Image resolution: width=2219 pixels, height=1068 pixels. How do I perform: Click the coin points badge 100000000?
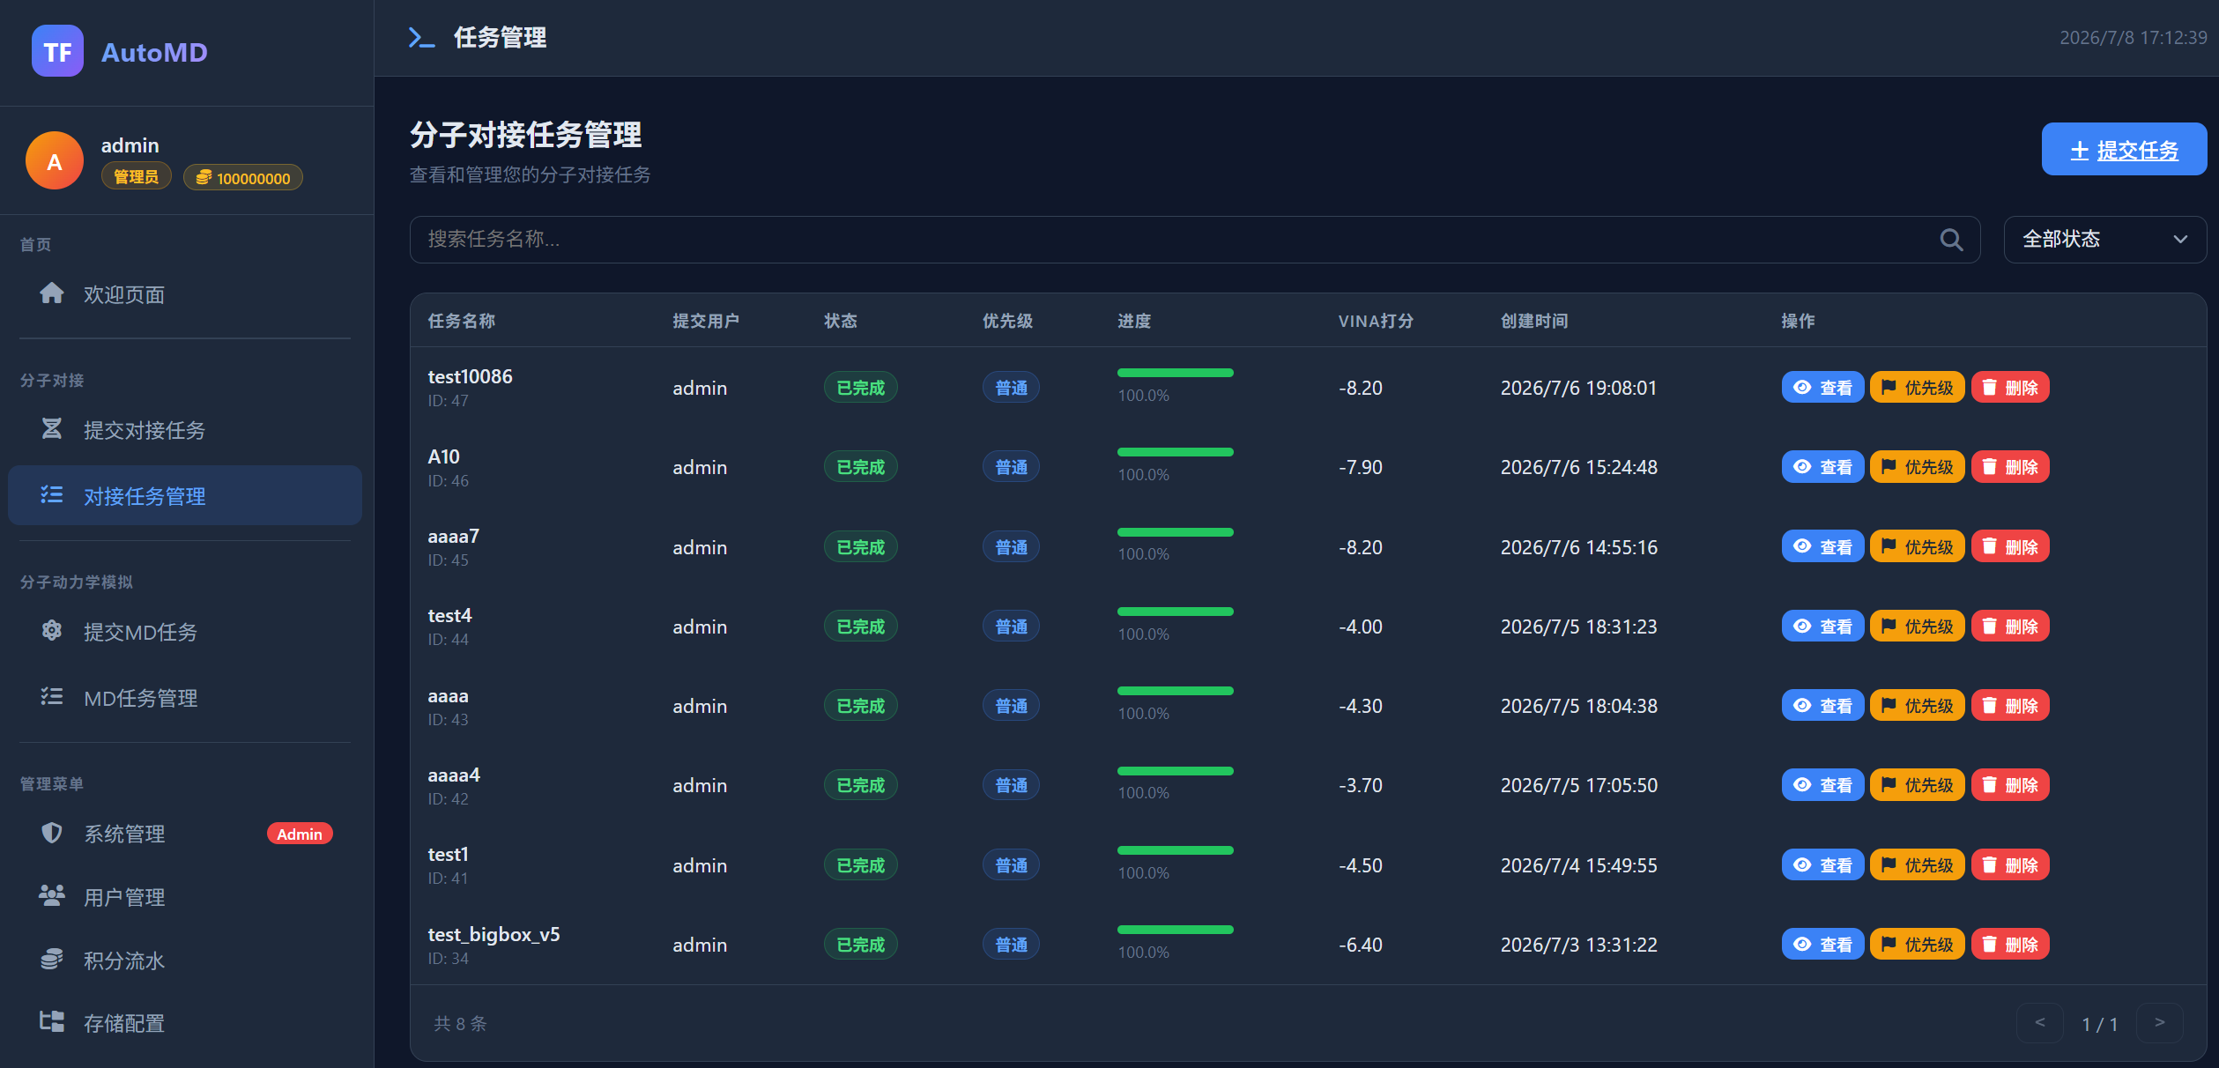click(243, 177)
